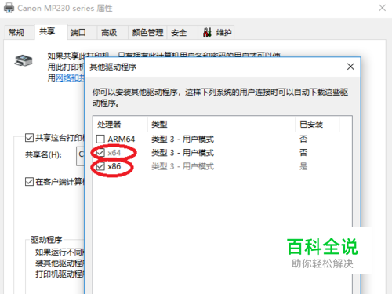Click the 维护 tab tools icon
392x294 pixels.
pyautogui.click(x=207, y=32)
